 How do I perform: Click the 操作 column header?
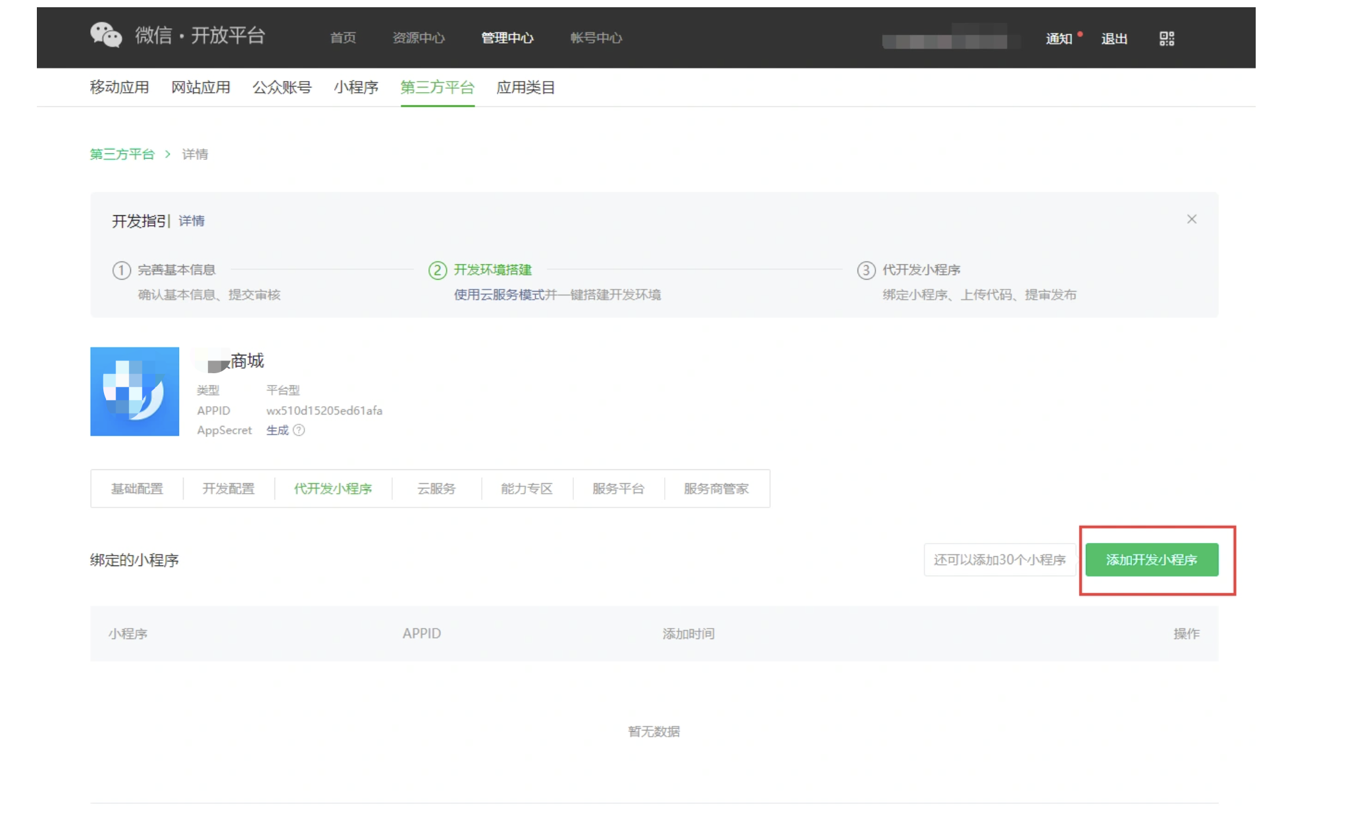(1187, 634)
